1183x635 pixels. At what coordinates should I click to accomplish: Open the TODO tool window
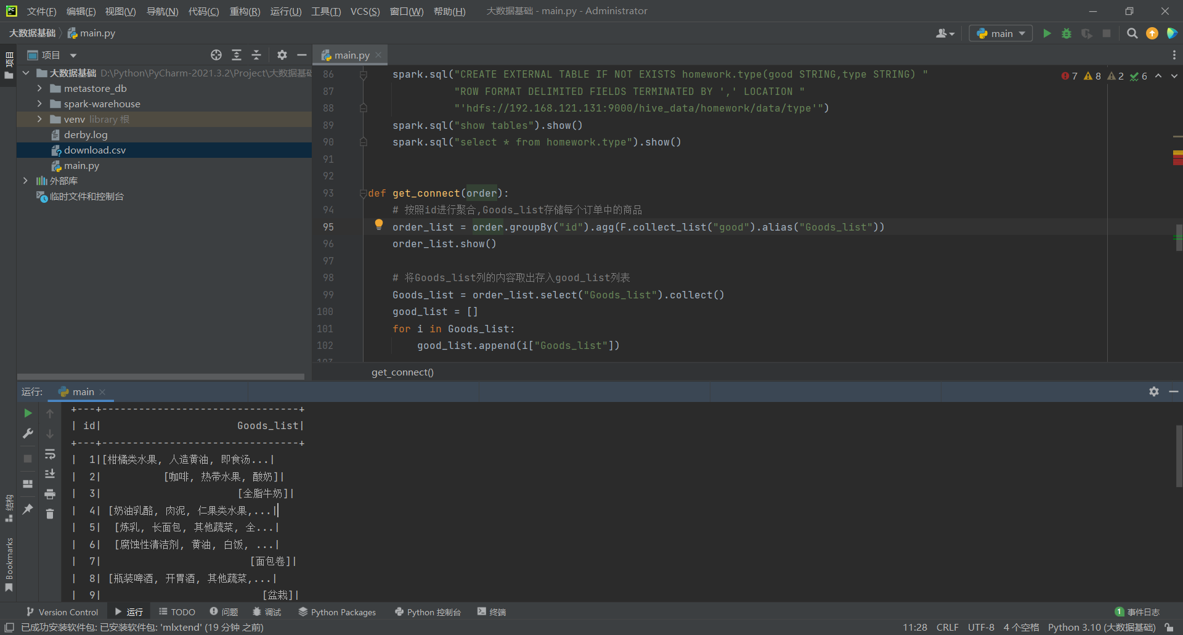pos(177,612)
